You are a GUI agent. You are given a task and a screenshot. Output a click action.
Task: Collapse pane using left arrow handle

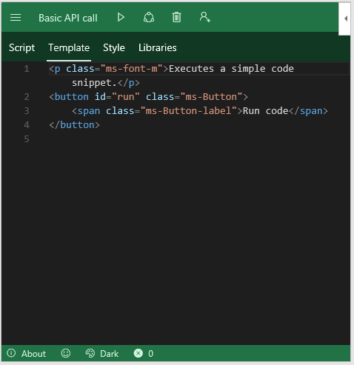[345, 19]
